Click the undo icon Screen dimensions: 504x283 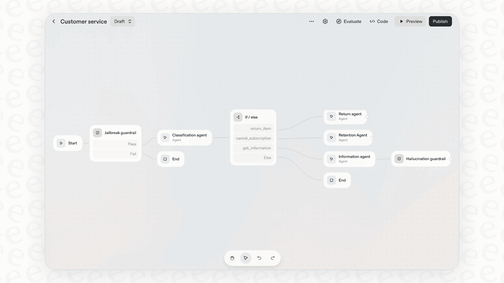click(259, 258)
